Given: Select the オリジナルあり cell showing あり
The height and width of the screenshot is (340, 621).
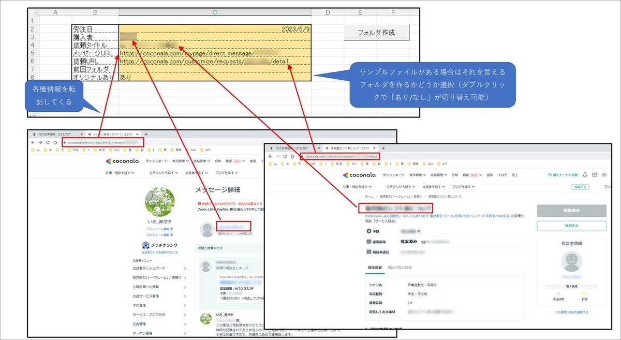Looking at the screenshot, I should click(215, 77).
